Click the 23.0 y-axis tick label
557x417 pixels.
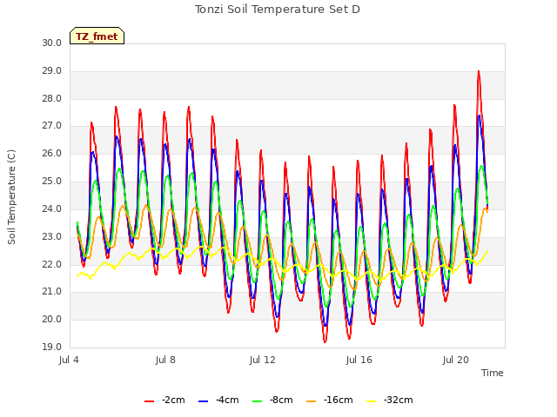[52, 236]
